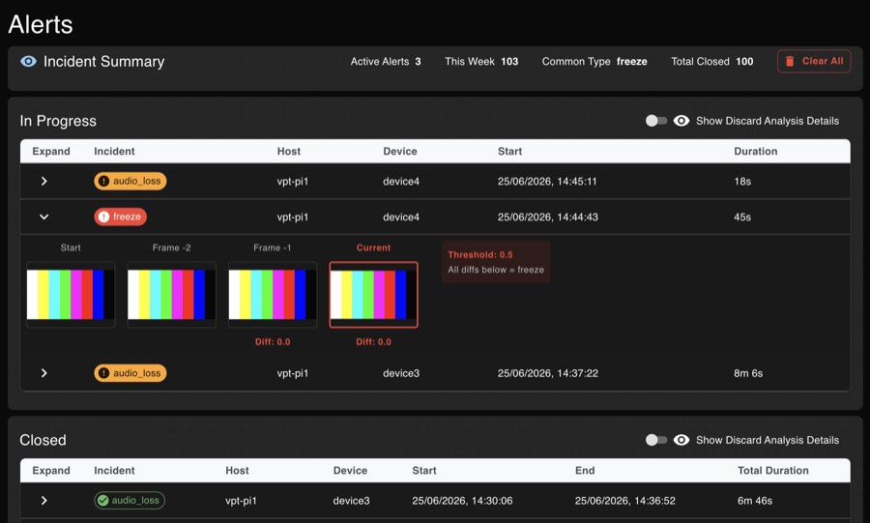Click the 45s duration of freeze incident
Image resolution: width=870 pixels, height=523 pixels.
pos(741,217)
